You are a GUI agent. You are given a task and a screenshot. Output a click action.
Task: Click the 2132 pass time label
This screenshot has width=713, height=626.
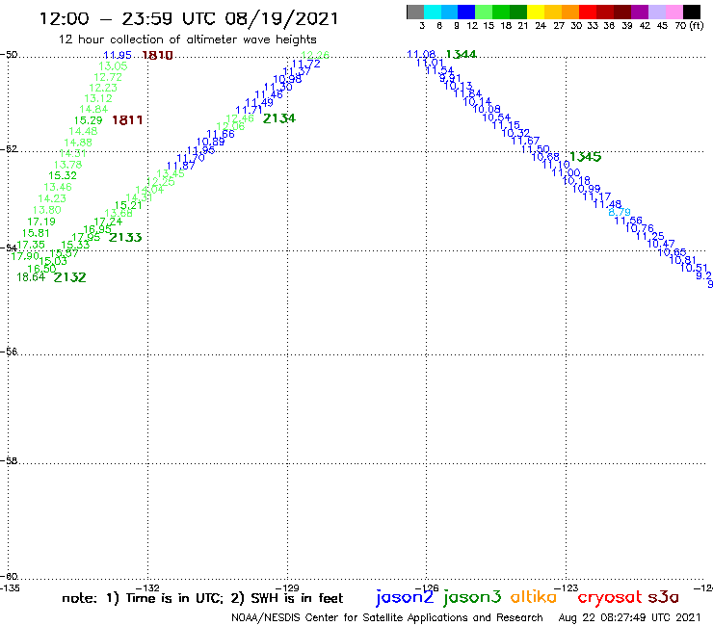click(69, 277)
